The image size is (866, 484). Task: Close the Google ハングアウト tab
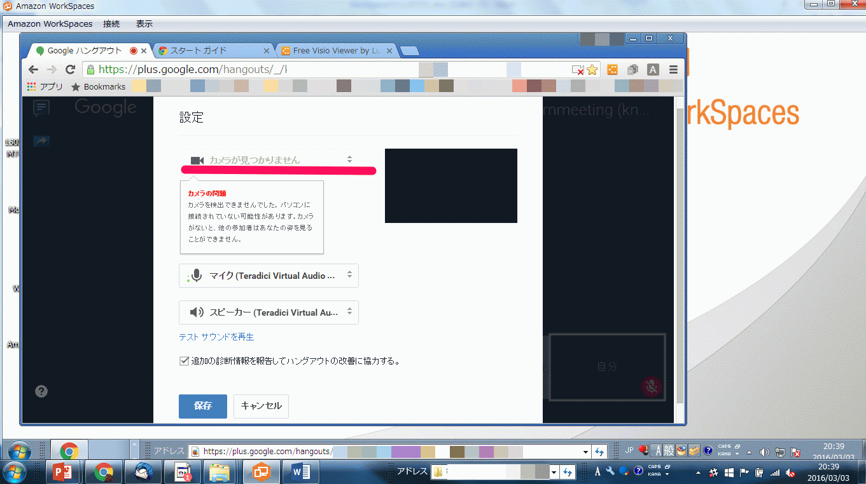click(144, 51)
